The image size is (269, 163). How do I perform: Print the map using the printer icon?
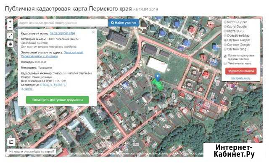pyautogui.click(x=10, y=44)
